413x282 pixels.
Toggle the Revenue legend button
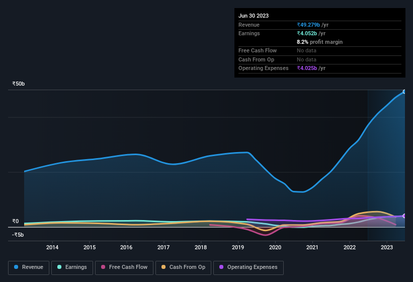29,267
